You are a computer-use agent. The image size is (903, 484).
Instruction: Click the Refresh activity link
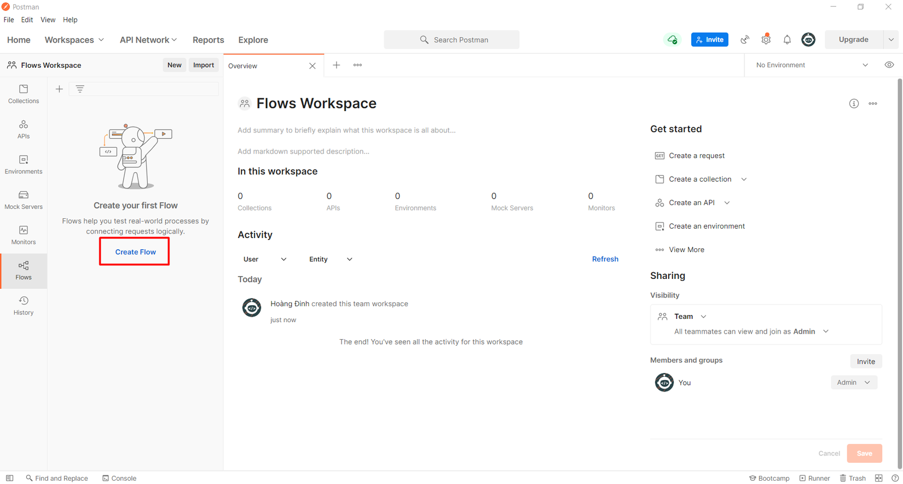605,259
